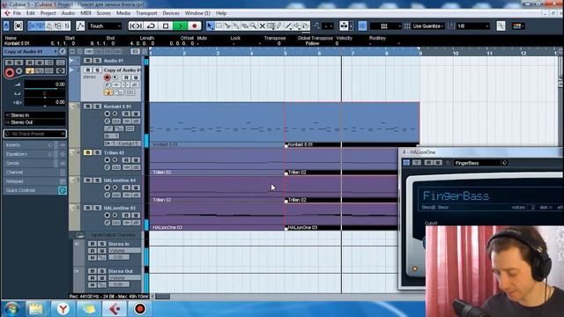Click the Stereo Out output routing field
The width and height of the screenshot is (564, 317).
35,122
